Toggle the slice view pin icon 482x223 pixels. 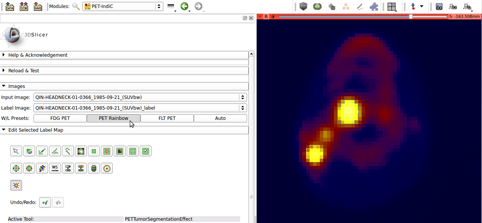coord(260,16)
